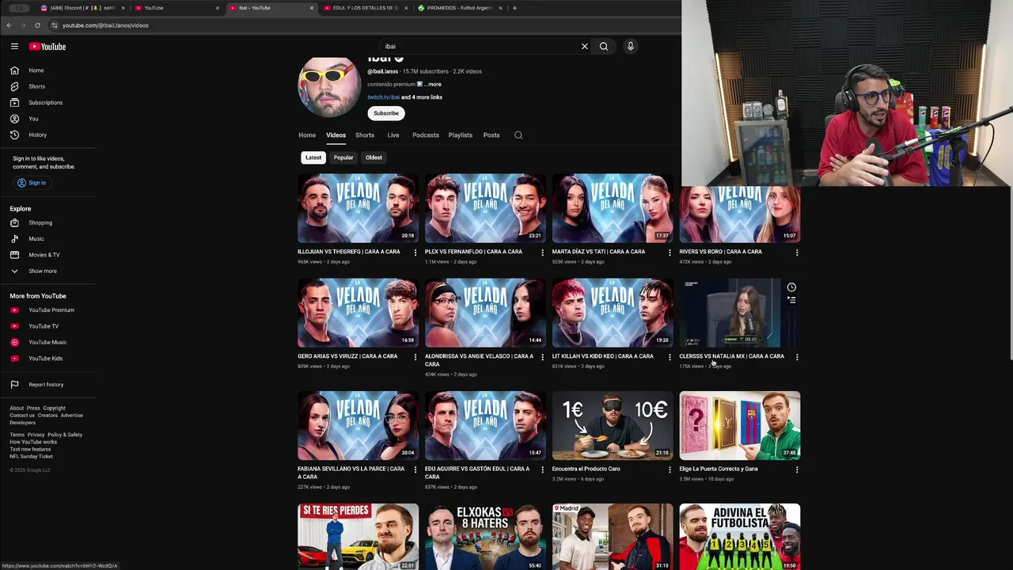The height and width of the screenshot is (570, 1013).
Task: Open 'Elige La Puerta Correcta y Gana' thumbnail
Action: point(740,425)
